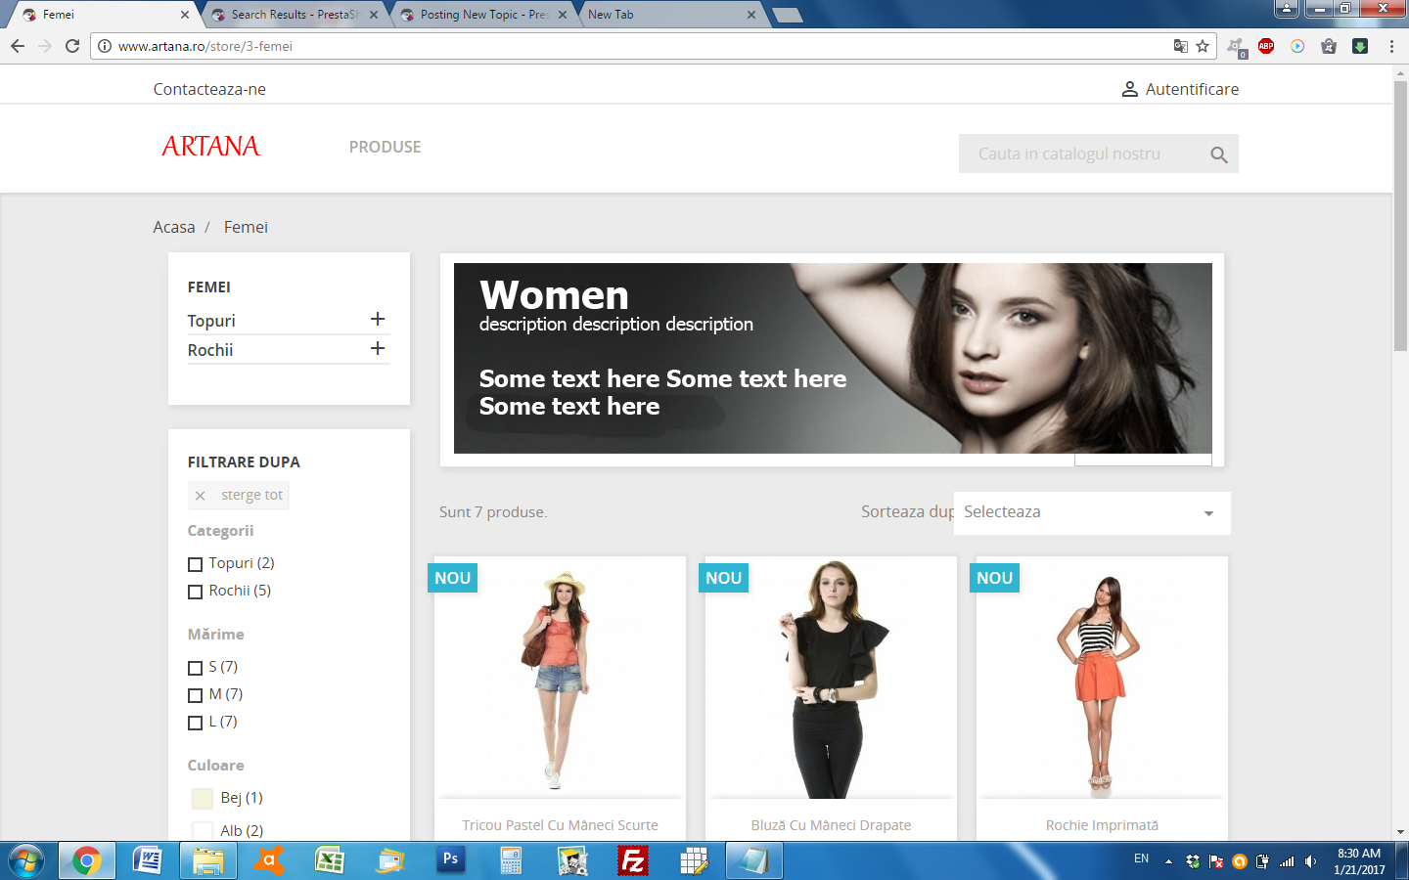Click the translate page icon
This screenshot has height=880, width=1409.
click(1181, 46)
